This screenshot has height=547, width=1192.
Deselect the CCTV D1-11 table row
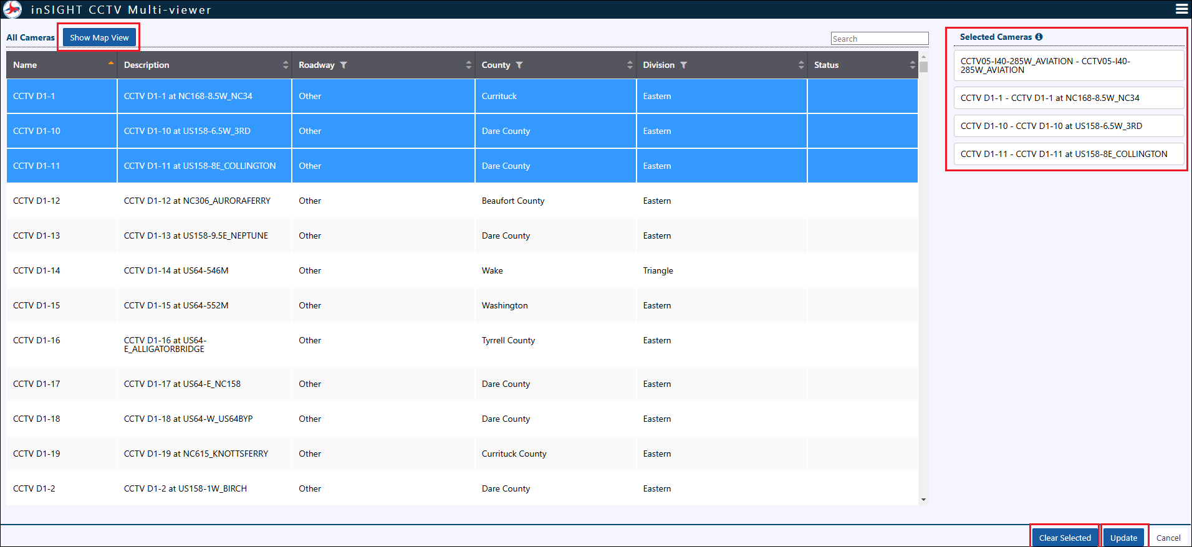462,166
